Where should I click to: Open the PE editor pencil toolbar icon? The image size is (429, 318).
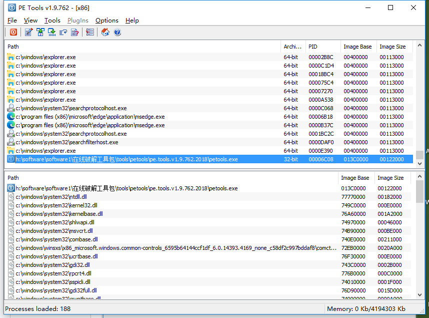tap(28, 33)
